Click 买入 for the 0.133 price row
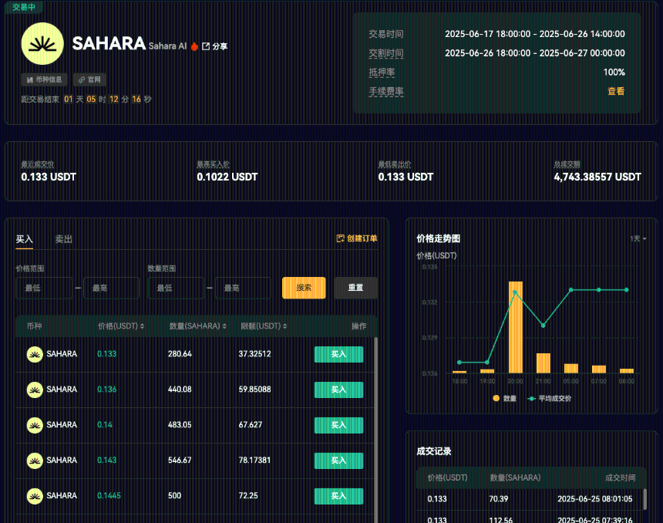 point(338,354)
